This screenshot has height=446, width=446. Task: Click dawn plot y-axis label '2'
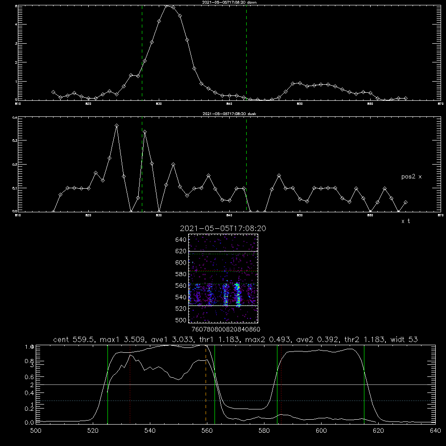(16, 62)
